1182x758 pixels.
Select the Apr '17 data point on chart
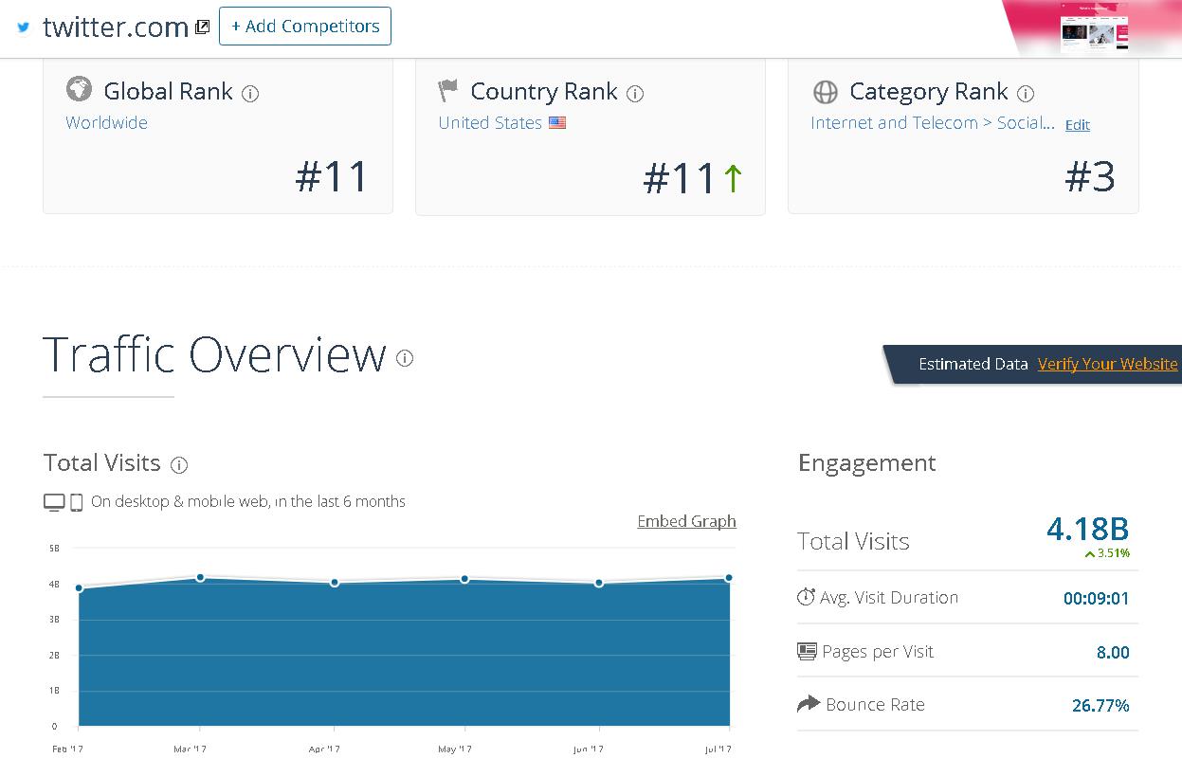click(x=335, y=583)
